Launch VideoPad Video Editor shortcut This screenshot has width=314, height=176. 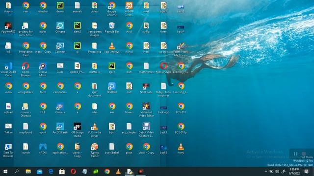(146, 107)
